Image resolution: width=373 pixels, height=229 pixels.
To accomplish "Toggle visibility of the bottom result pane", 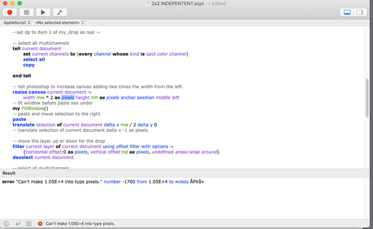I will 346,12.
